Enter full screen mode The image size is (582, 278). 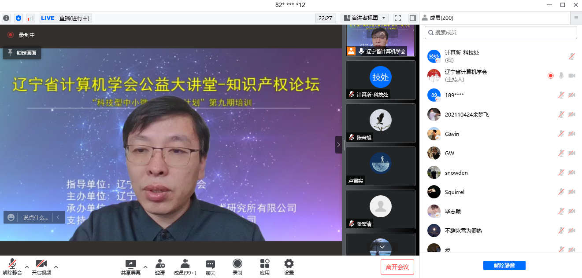[398, 18]
